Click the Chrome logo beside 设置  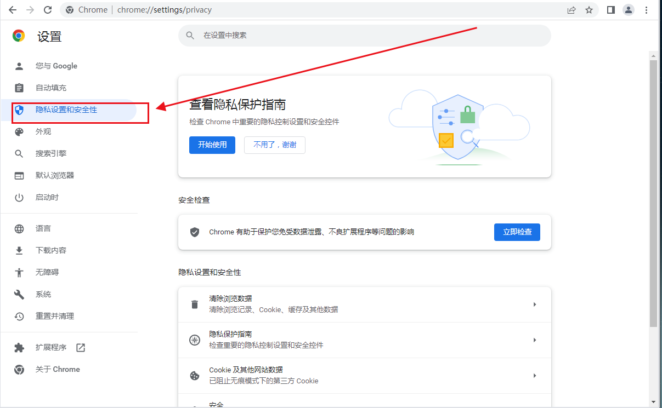(x=19, y=36)
